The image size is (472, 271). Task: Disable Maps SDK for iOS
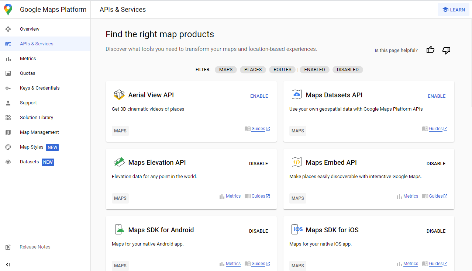pos(436,231)
